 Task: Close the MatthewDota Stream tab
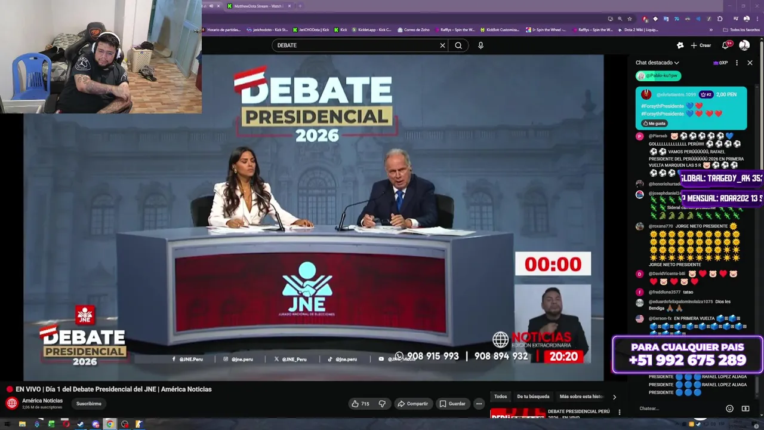pyautogui.click(x=289, y=6)
